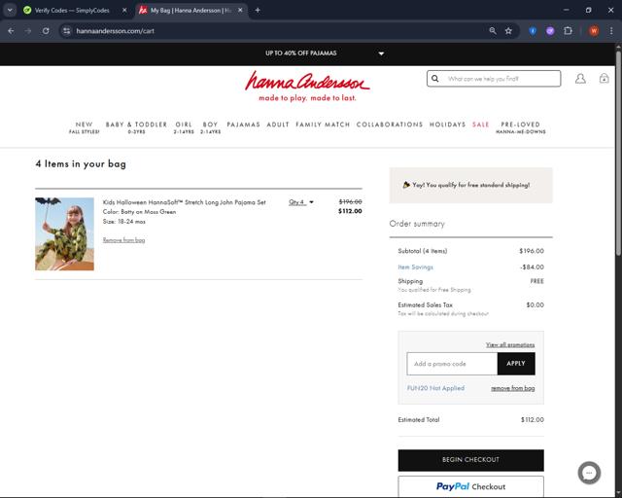Click View all promotions link
This screenshot has width=622, height=498.
coord(510,344)
